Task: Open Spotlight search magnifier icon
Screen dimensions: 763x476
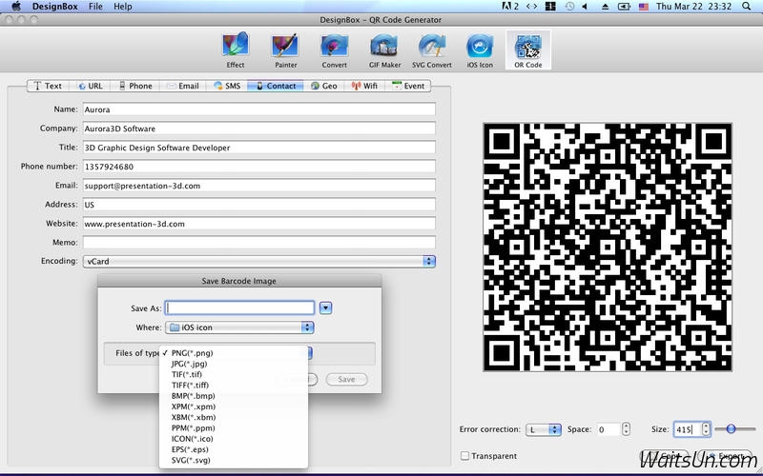Action: pos(747,7)
